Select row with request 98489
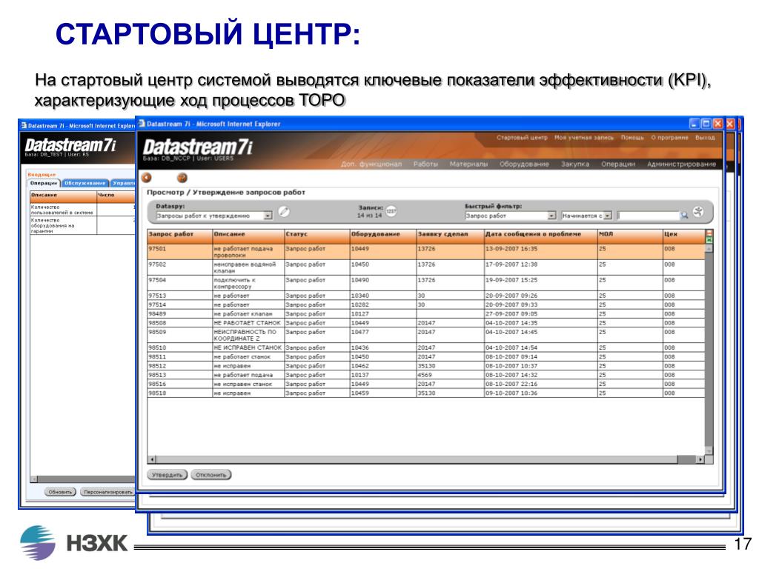The height and width of the screenshot is (569, 759). coord(426,314)
